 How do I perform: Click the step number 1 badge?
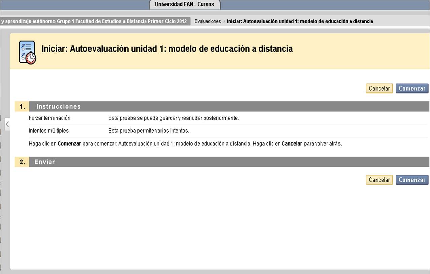22,107
